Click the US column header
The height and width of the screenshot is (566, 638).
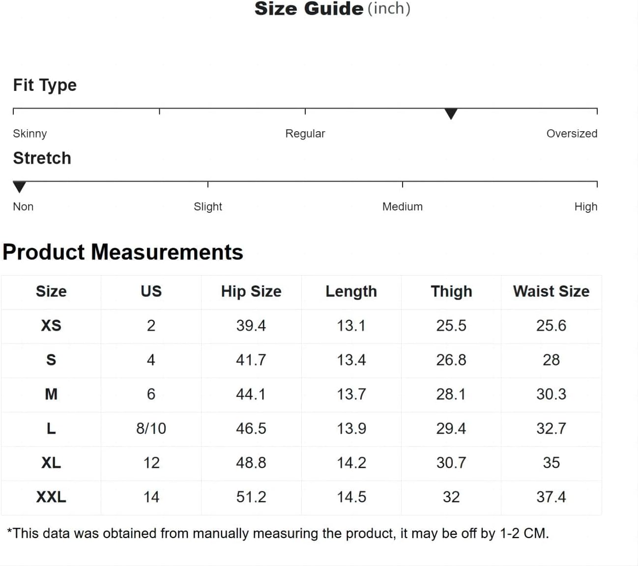(x=151, y=291)
